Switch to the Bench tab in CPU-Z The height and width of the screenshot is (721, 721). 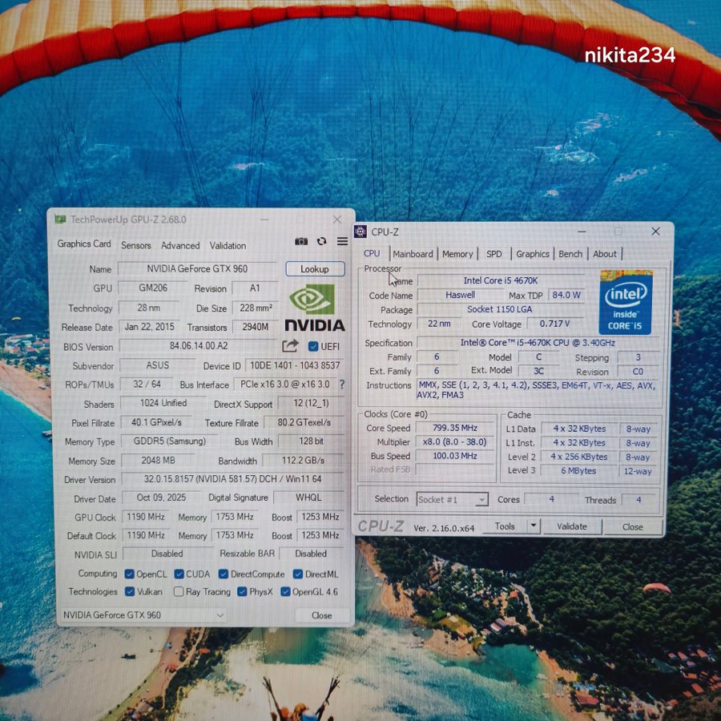pyautogui.click(x=570, y=254)
